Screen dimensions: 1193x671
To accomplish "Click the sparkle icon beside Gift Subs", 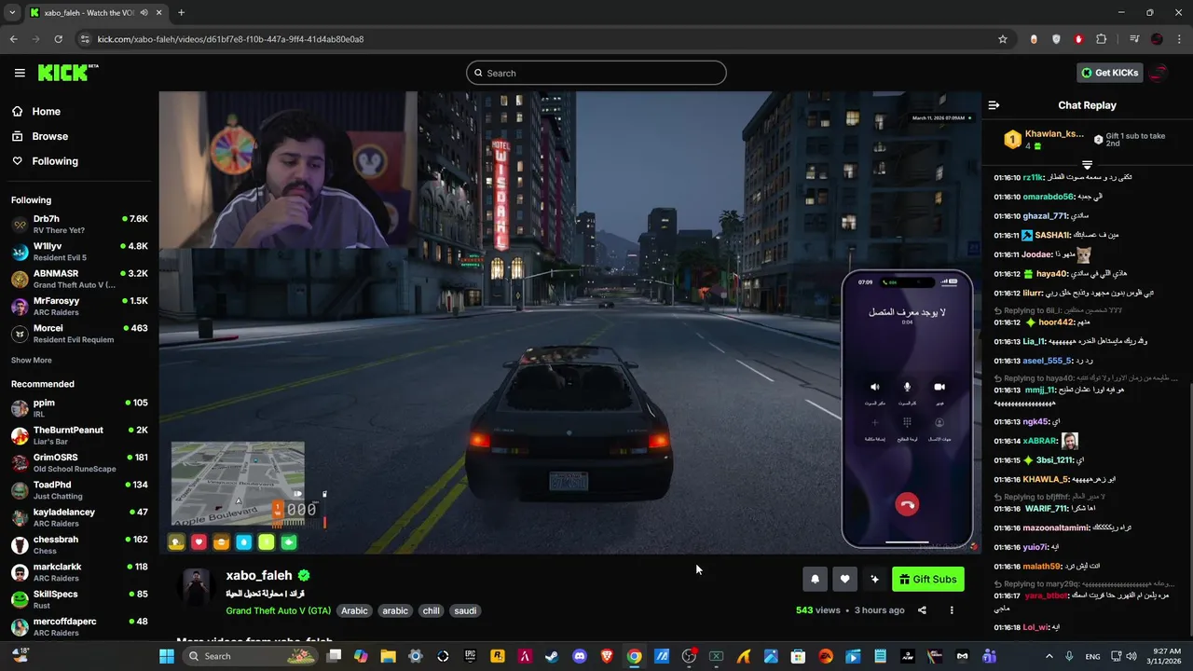I will [874, 579].
